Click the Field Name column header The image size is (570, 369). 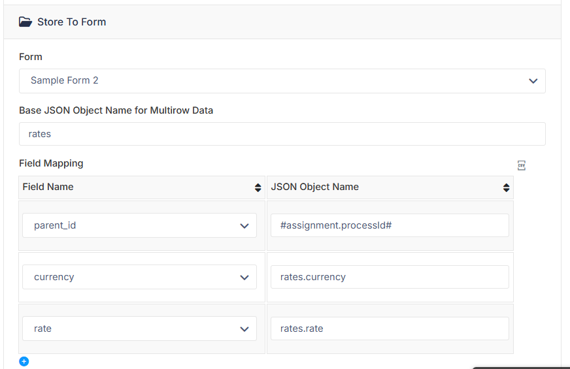click(48, 187)
